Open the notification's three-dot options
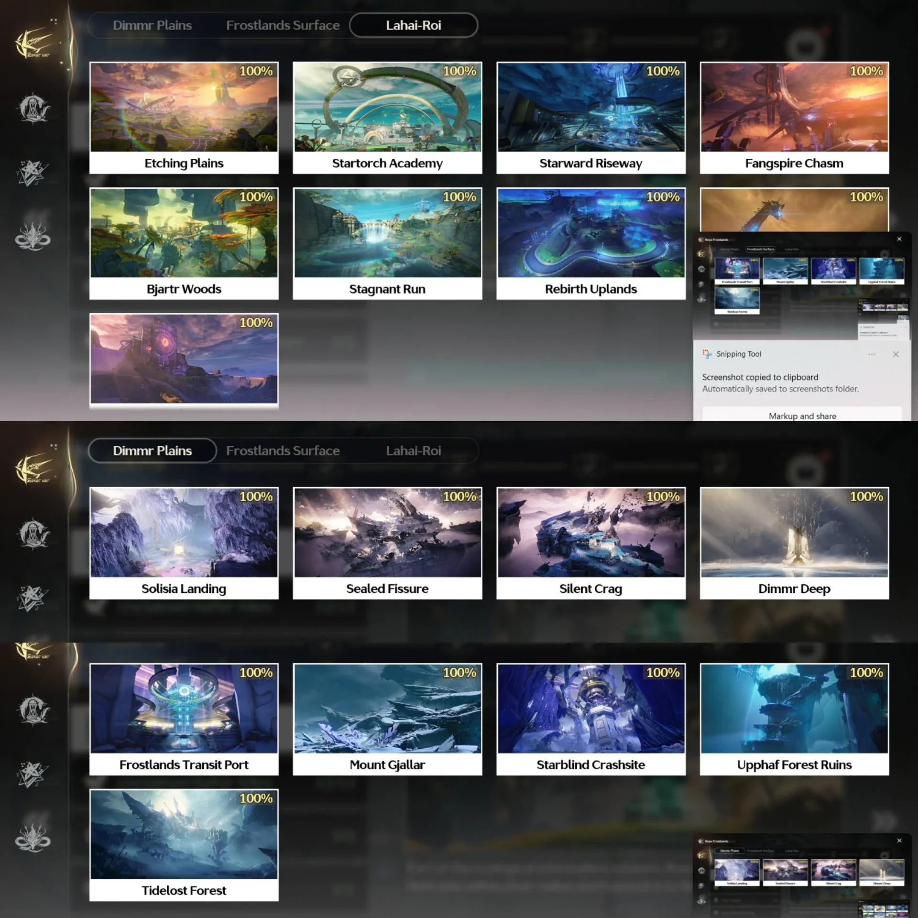918x918 pixels. pos(872,354)
